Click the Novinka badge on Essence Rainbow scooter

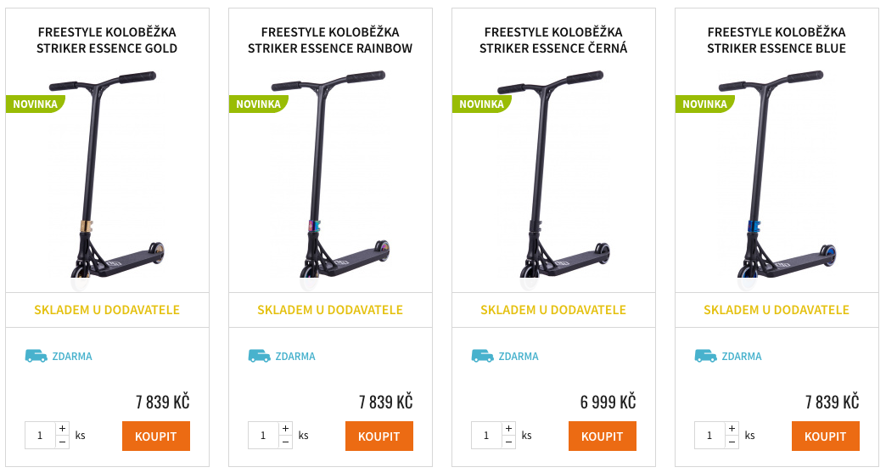tap(258, 104)
